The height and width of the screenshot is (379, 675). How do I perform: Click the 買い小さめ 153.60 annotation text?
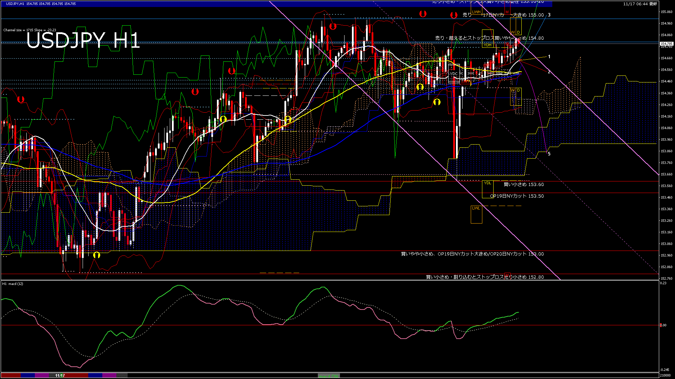click(523, 184)
